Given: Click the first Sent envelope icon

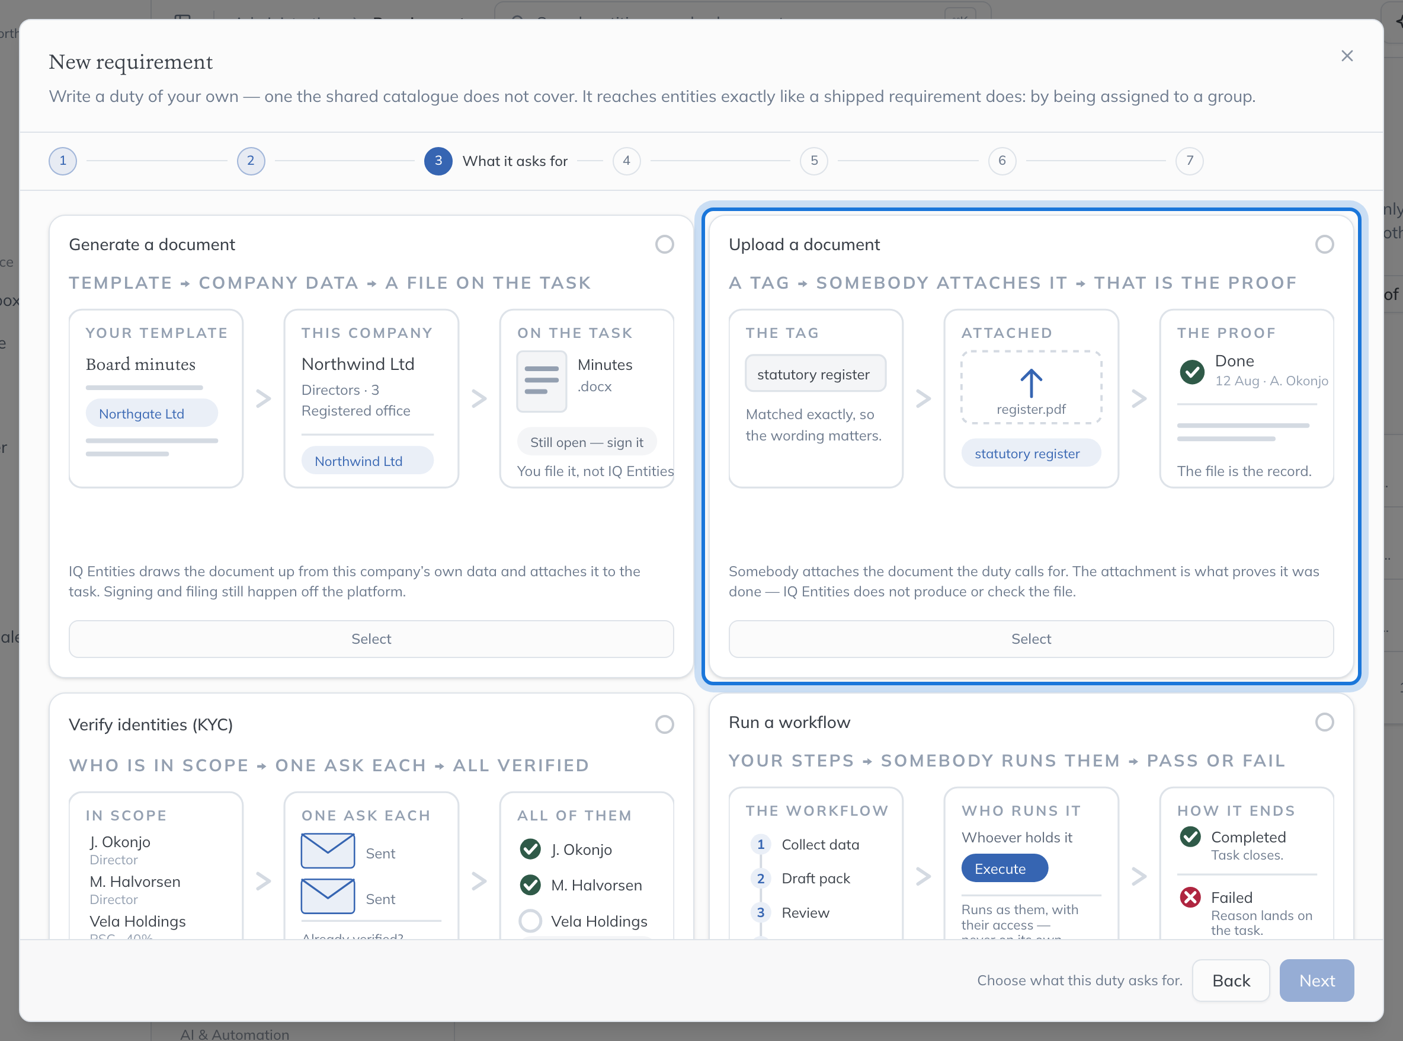Looking at the screenshot, I should [x=328, y=851].
